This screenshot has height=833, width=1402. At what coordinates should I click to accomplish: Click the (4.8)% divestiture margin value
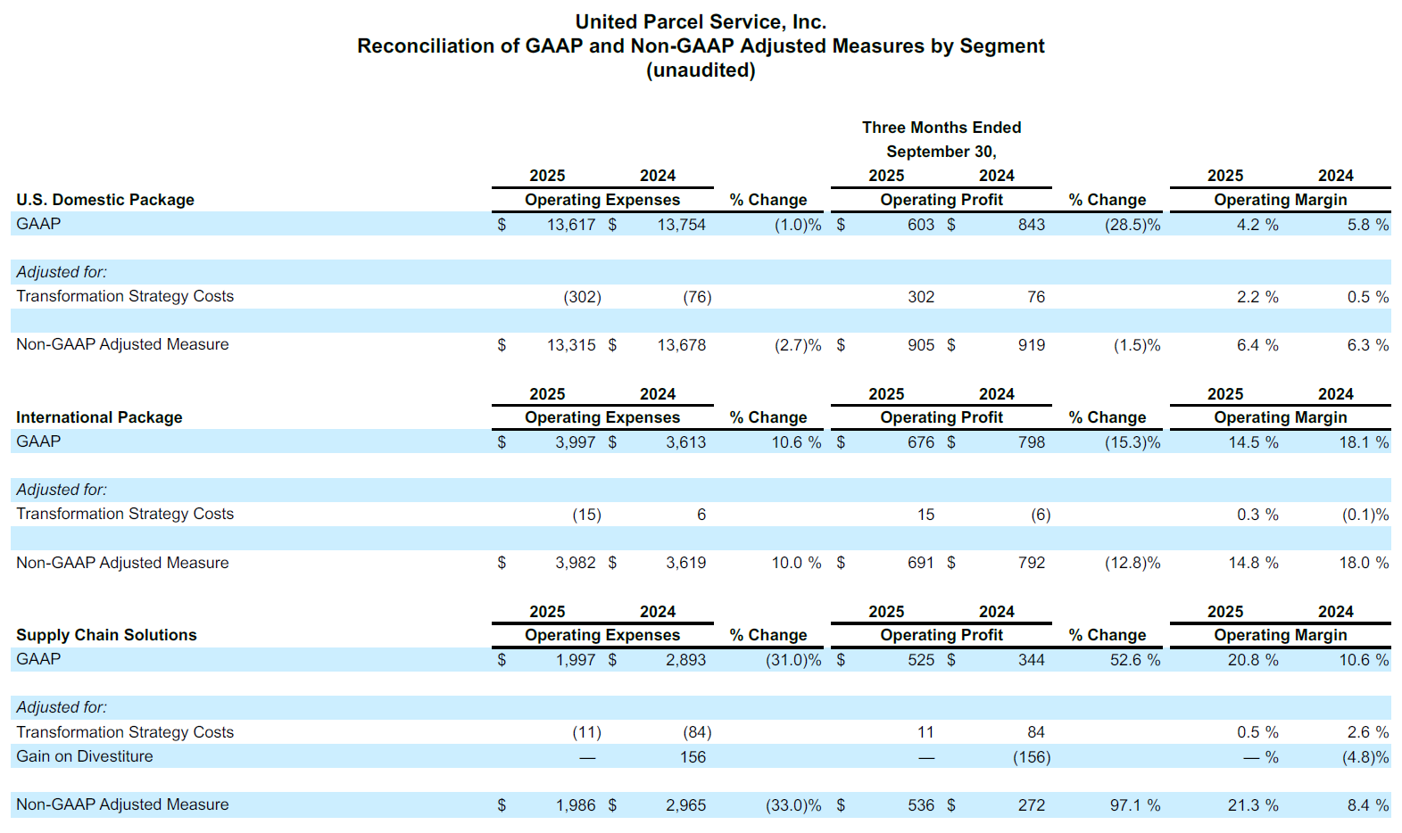tap(1365, 757)
